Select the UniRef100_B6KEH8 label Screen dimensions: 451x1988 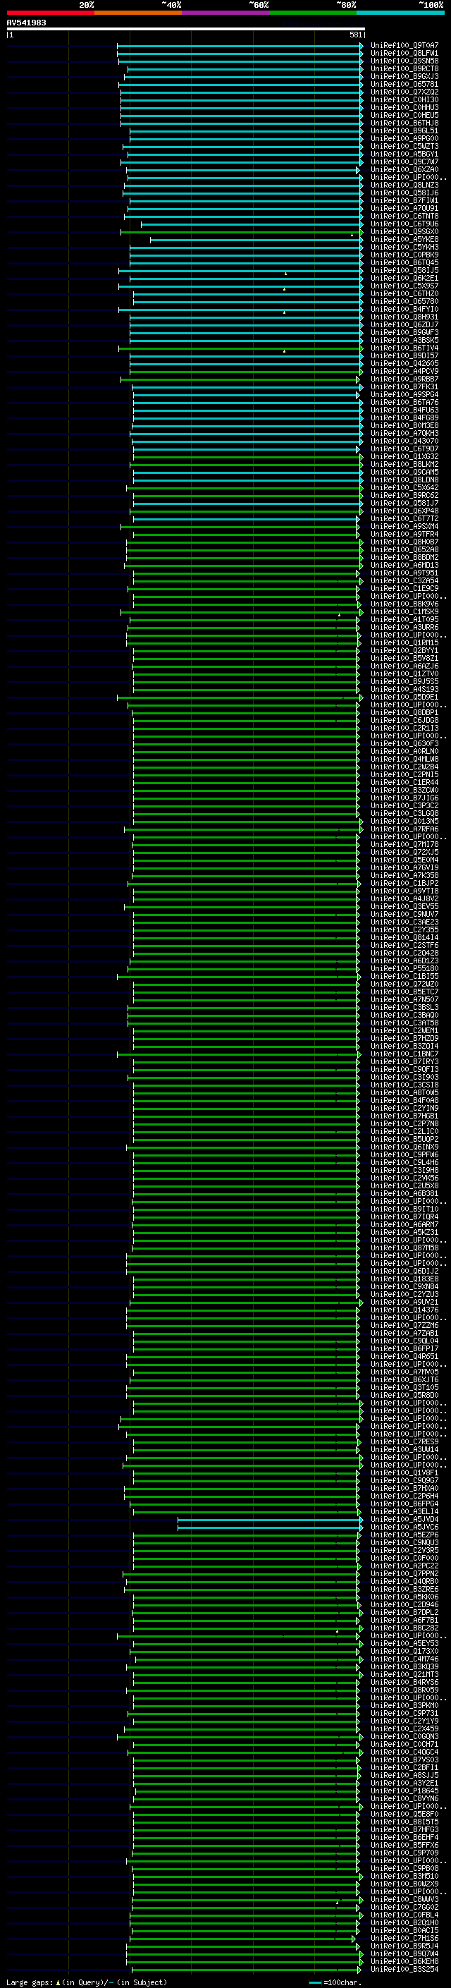[404, 1961]
